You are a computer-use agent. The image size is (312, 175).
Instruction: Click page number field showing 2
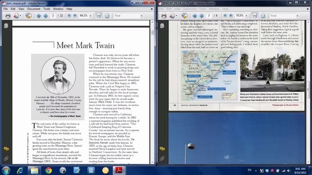(x=53, y=16)
